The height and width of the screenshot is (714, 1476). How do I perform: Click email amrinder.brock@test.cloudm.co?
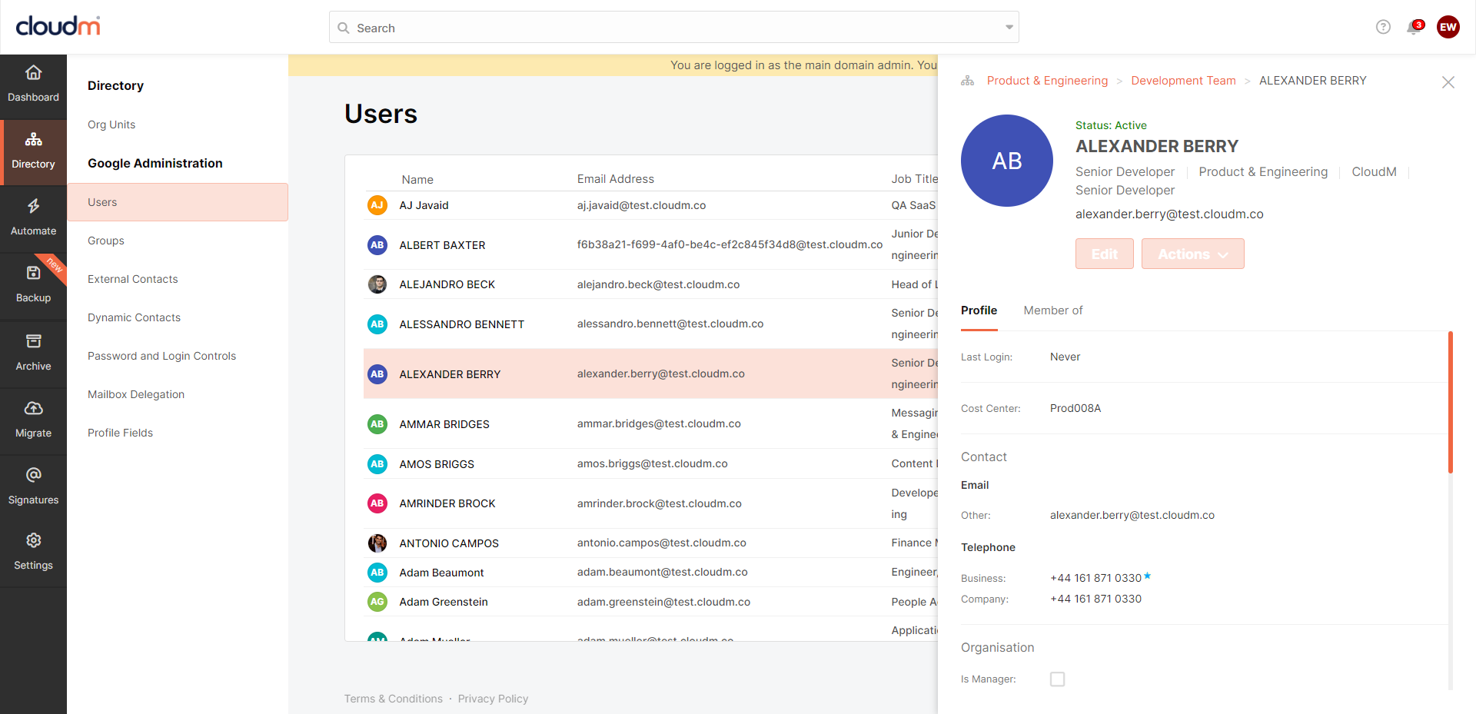point(659,503)
